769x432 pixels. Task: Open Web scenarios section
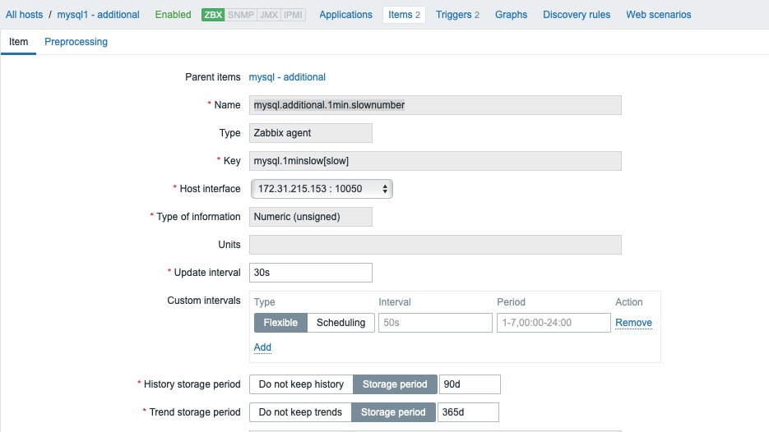[658, 15]
